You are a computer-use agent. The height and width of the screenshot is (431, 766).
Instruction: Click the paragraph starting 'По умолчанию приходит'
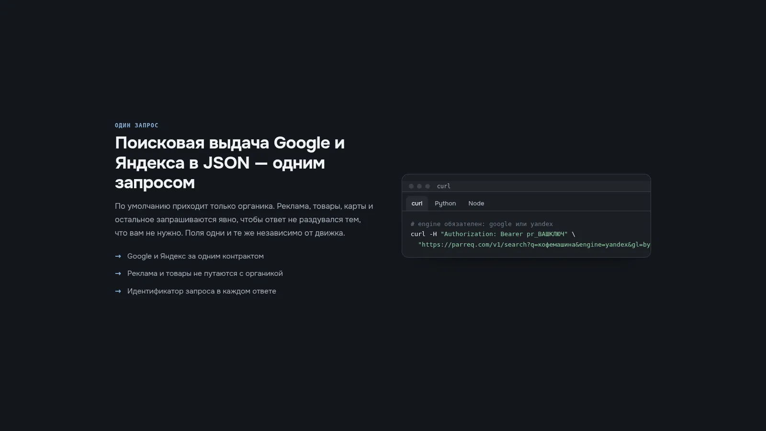click(x=244, y=219)
